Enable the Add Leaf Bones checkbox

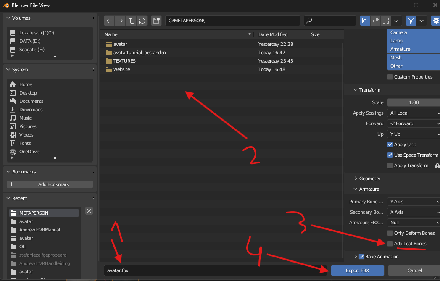390,244
